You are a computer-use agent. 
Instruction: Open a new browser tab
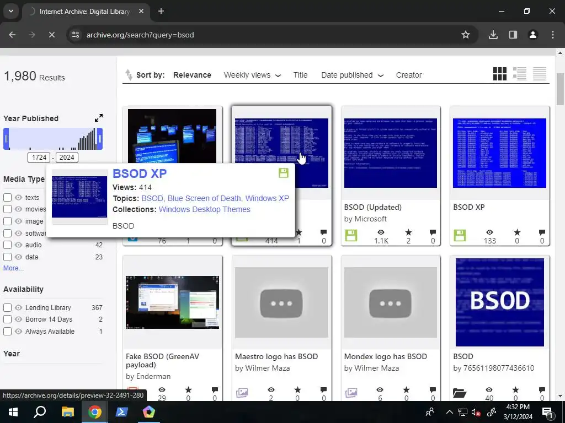(161, 11)
